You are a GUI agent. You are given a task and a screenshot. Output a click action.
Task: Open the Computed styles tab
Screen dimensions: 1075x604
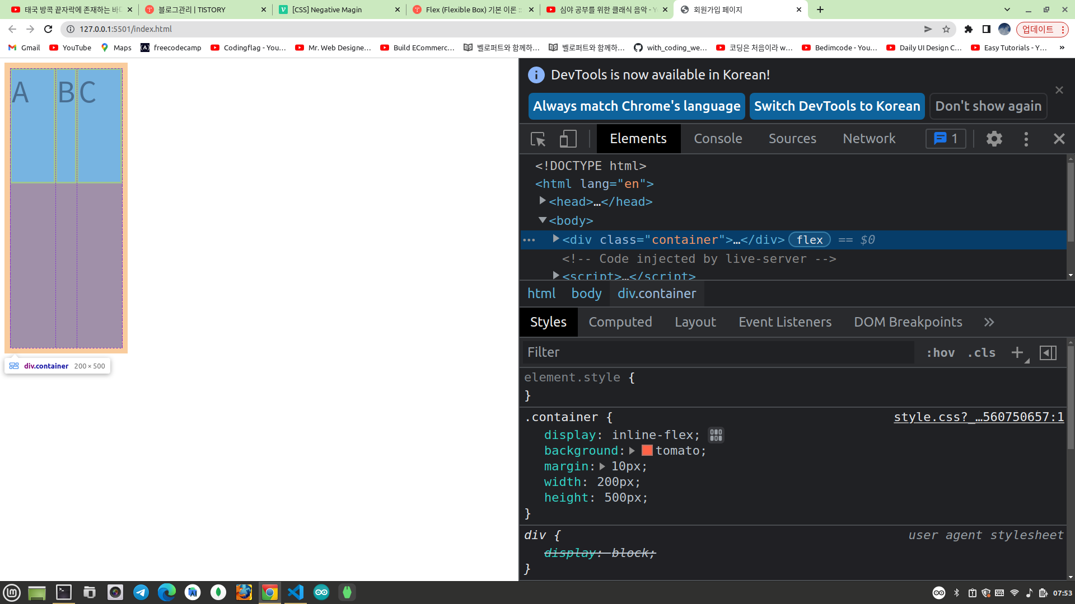click(620, 322)
